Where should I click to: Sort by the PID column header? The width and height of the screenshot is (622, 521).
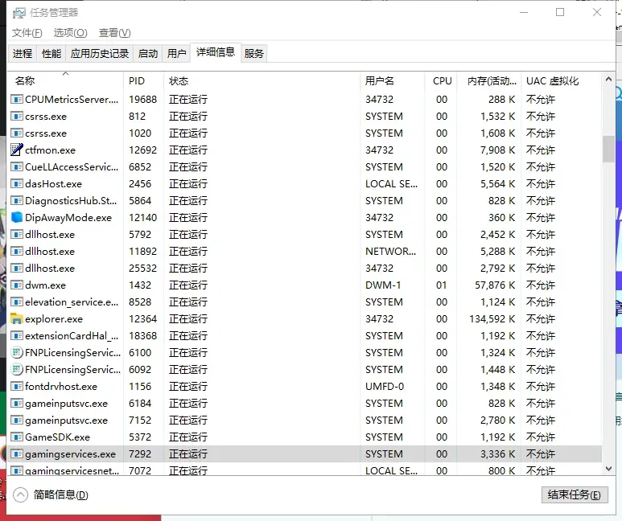[143, 81]
